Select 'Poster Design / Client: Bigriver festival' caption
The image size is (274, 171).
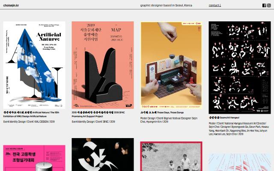tap(169, 120)
